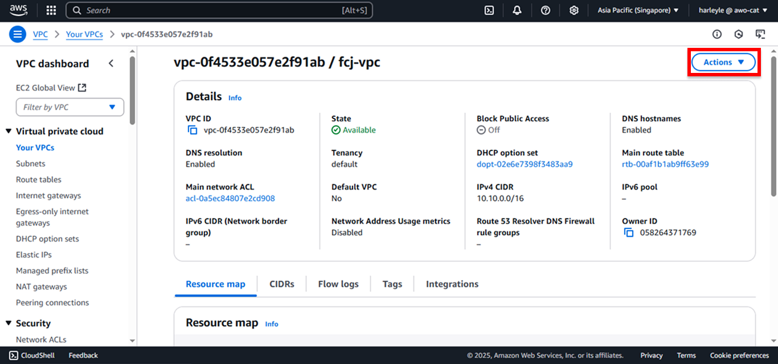Viewport: 778px width, 364px height.
Task: Launch CloudShell from the top bar icon
Action: coord(489,10)
